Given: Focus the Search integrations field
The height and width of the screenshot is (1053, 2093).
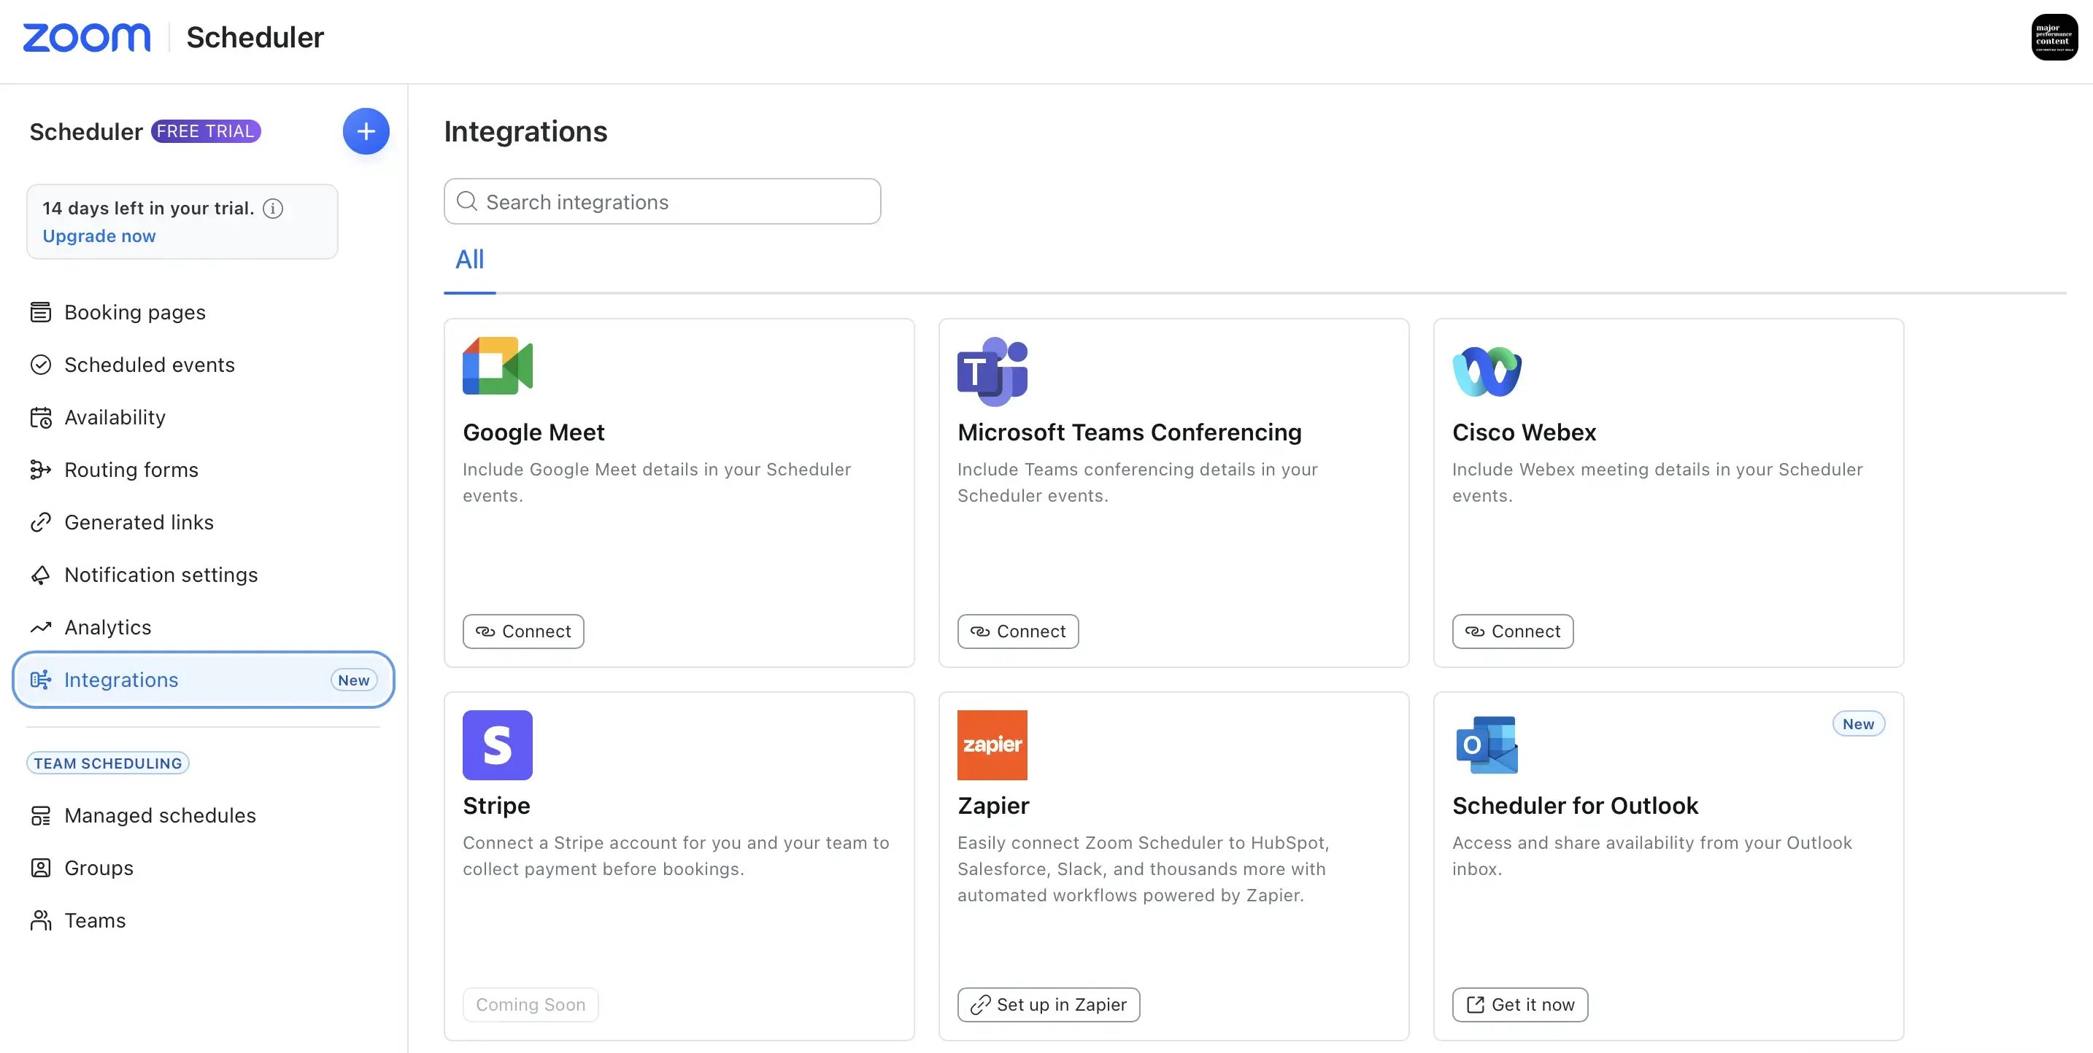Looking at the screenshot, I should click(x=662, y=201).
